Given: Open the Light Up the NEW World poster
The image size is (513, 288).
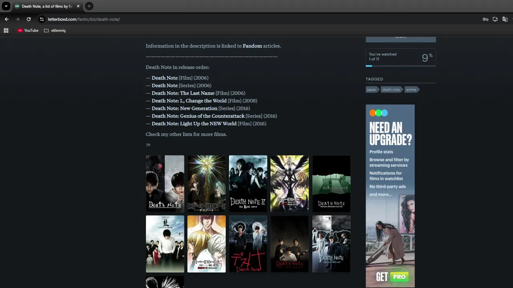Looking at the screenshot, I should pos(331,244).
